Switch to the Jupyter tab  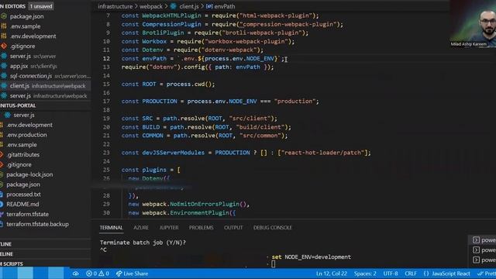[x=169, y=227]
